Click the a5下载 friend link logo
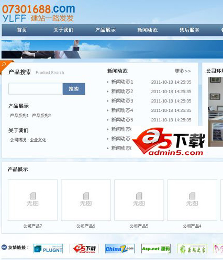Image resolution: width=223 pixels, height=260 pixels. click(x=84, y=248)
